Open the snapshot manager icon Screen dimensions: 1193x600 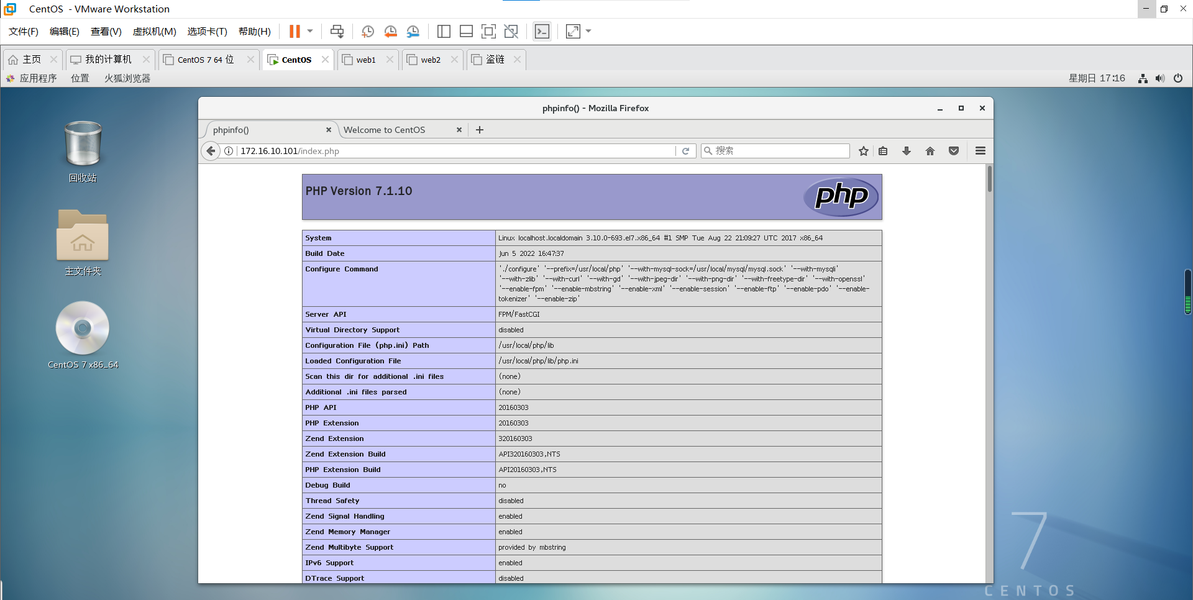[x=413, y=31]
